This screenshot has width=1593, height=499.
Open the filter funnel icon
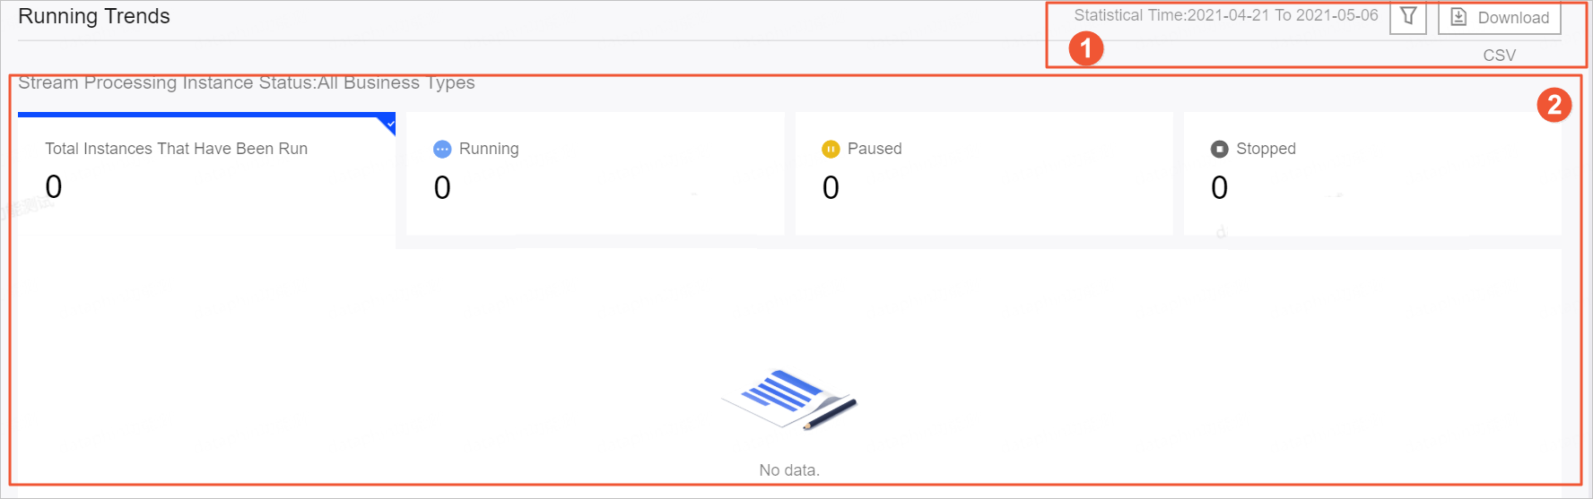pyautogui.click(x=1408, y=17)
